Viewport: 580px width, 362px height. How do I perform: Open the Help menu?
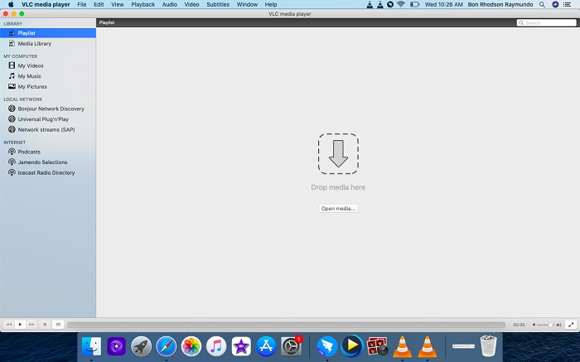271,4
